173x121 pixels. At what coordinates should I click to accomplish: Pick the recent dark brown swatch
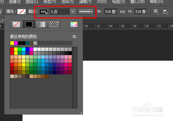click(31, 43)
